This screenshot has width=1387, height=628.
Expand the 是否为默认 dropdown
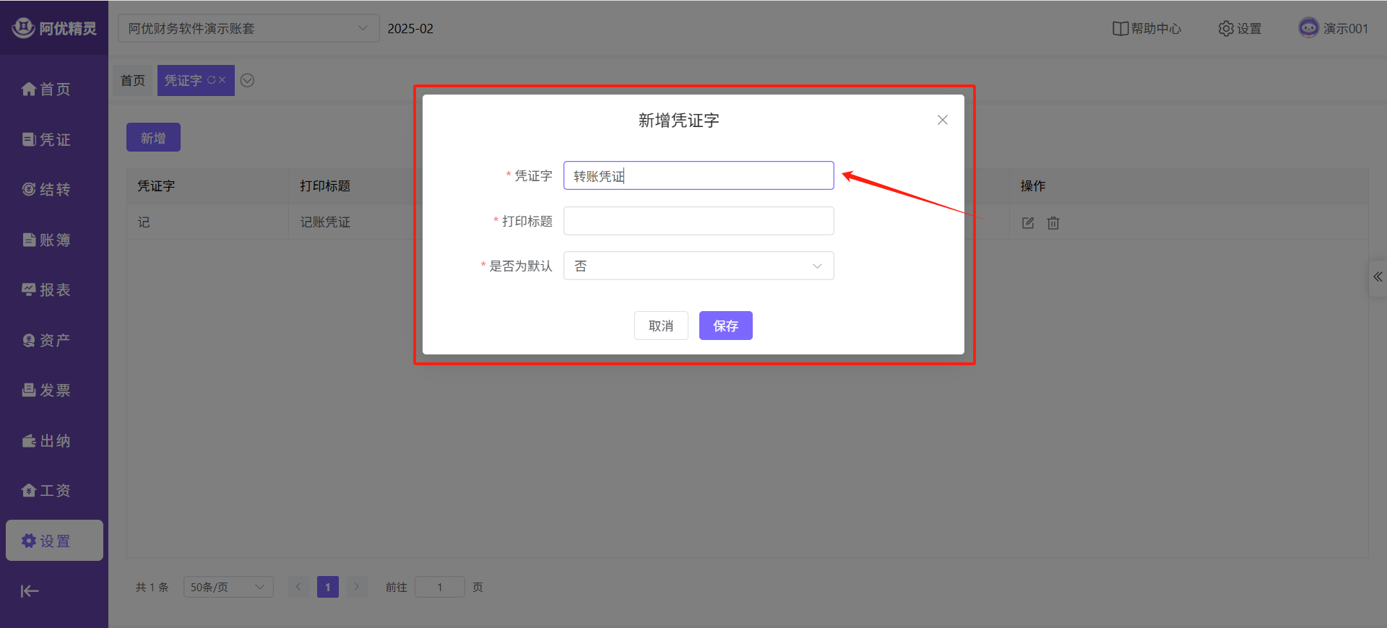698,266
